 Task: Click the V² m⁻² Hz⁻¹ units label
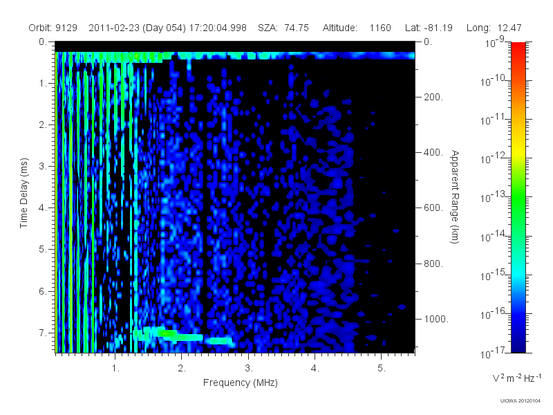tap(516, 378)
